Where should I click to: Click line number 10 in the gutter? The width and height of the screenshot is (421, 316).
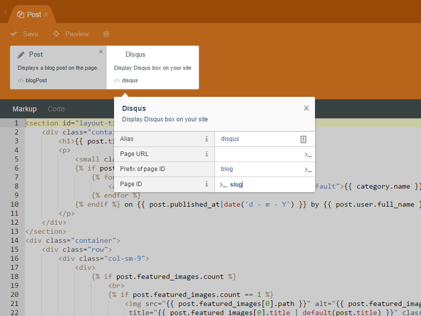tap(15, 204)
